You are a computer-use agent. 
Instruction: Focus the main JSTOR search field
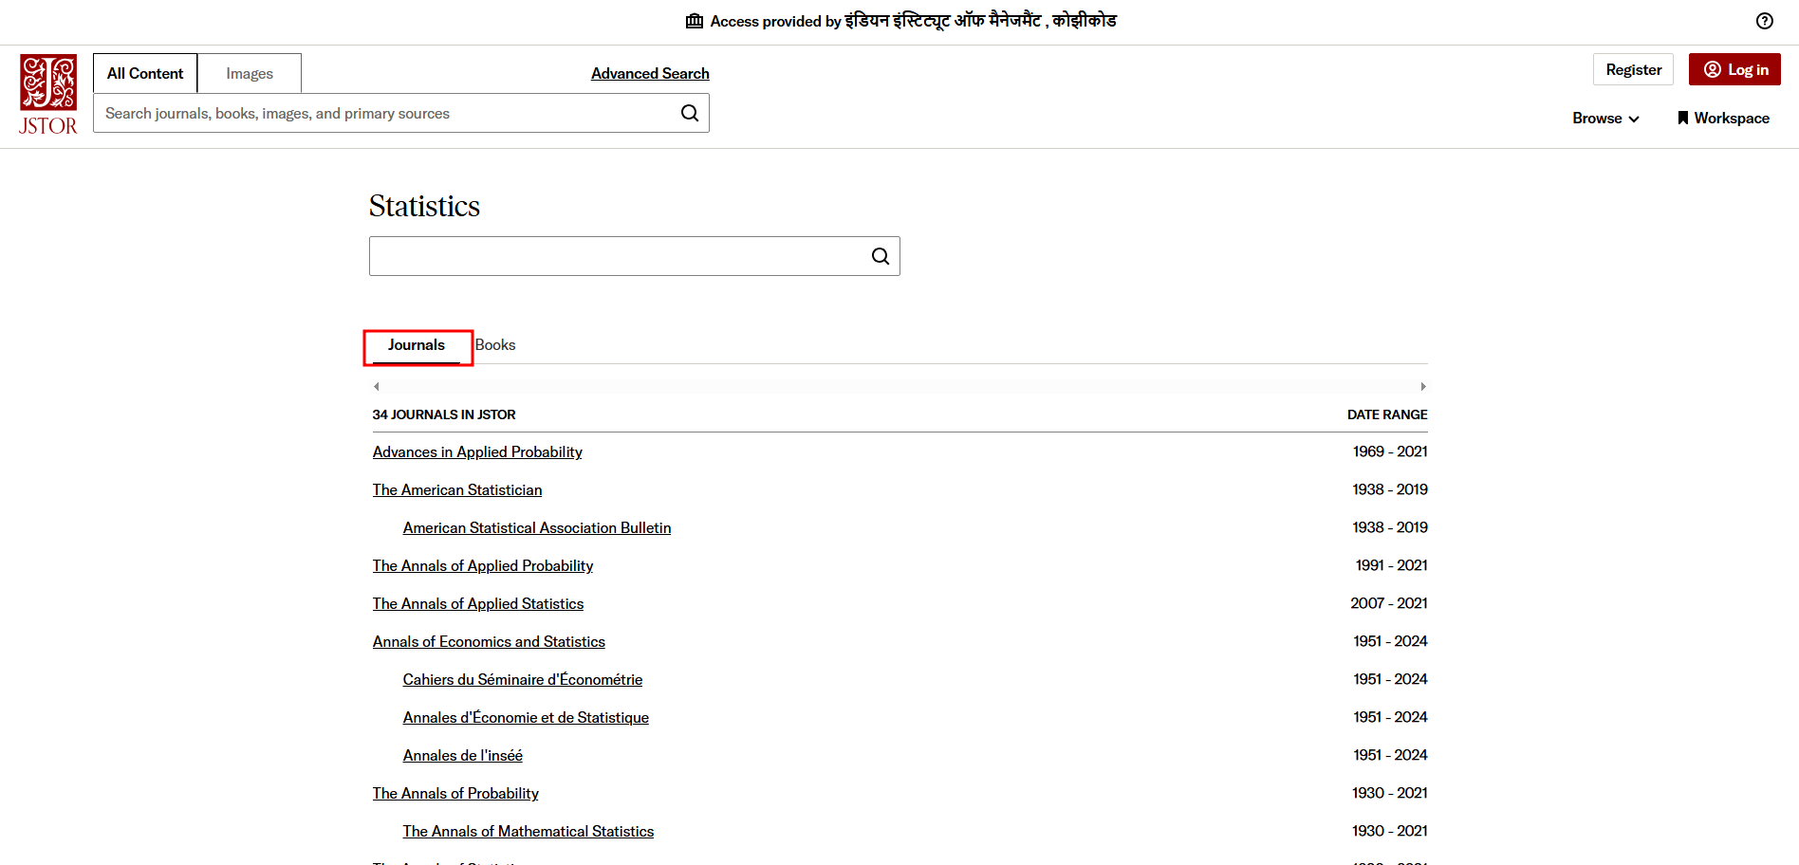(384, 113)
